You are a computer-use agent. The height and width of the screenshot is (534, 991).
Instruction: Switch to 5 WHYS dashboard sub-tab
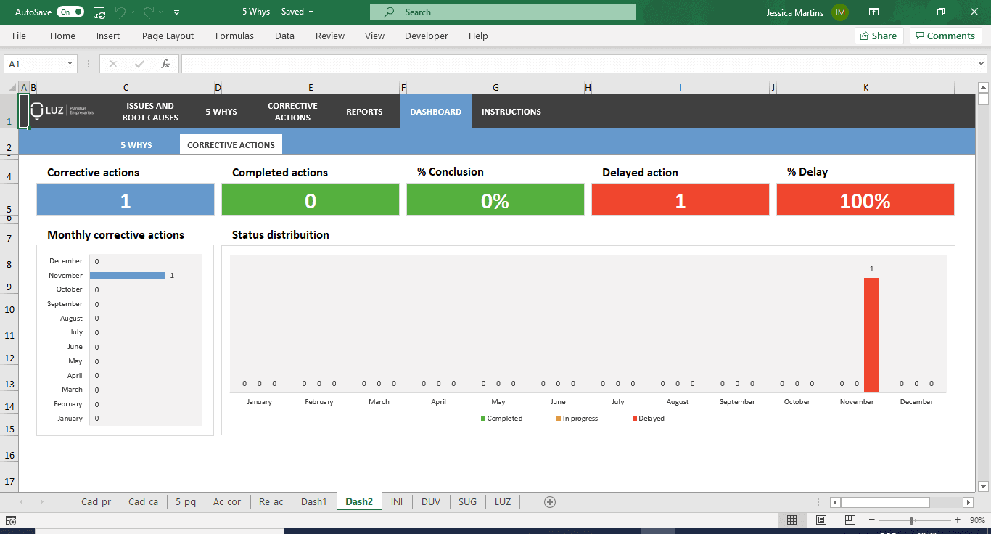coord(136,145)
